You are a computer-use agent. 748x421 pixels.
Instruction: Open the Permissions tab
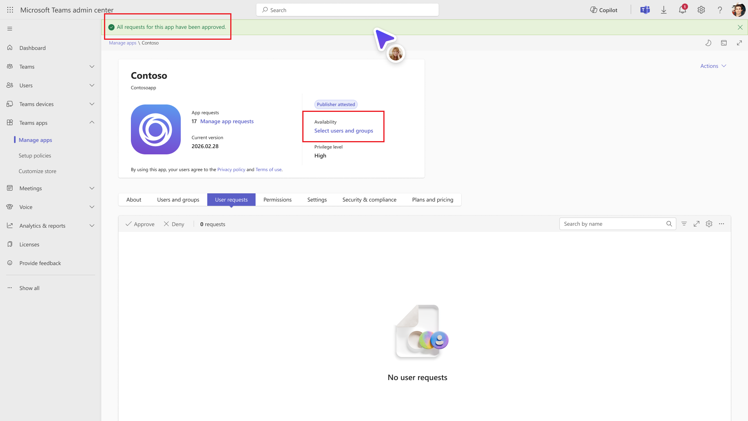pyautogui.click(x=277, y=200)
